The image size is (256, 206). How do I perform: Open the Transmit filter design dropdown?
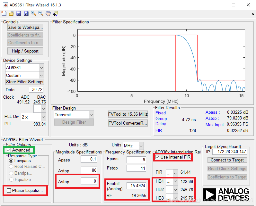74,115
